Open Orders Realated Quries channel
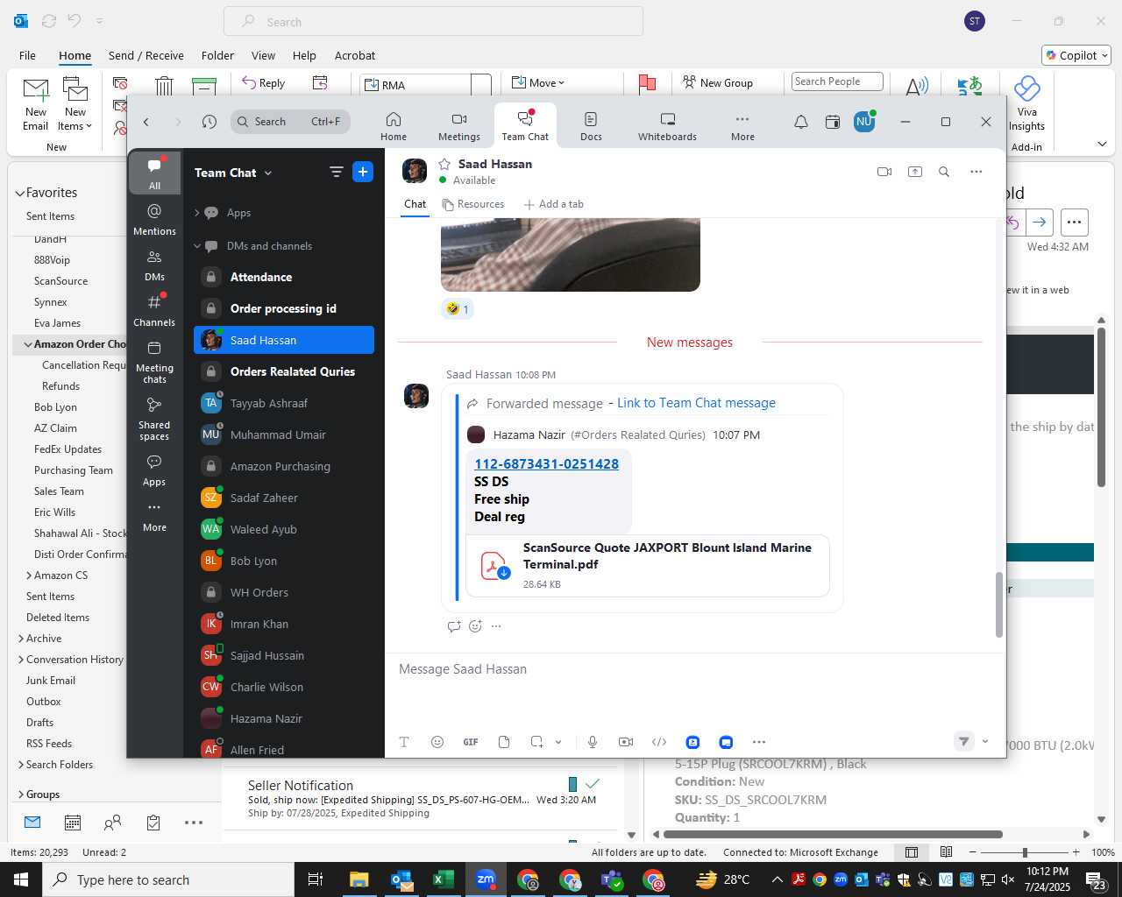 click(284, 371)
